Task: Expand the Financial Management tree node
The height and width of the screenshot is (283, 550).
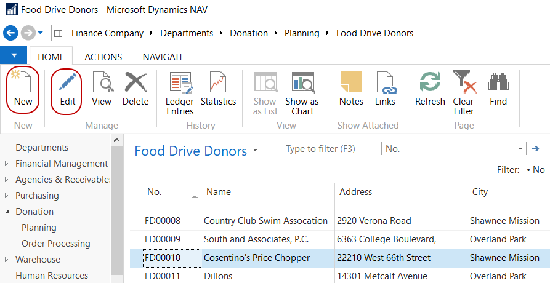Action: pyautogui.click(x=6, y=164)
